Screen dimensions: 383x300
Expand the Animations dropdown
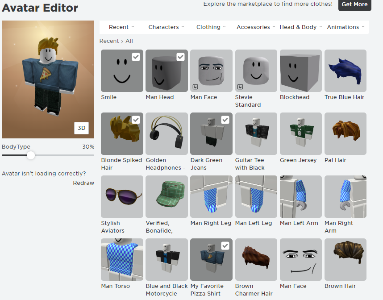[x=346, y=27]
